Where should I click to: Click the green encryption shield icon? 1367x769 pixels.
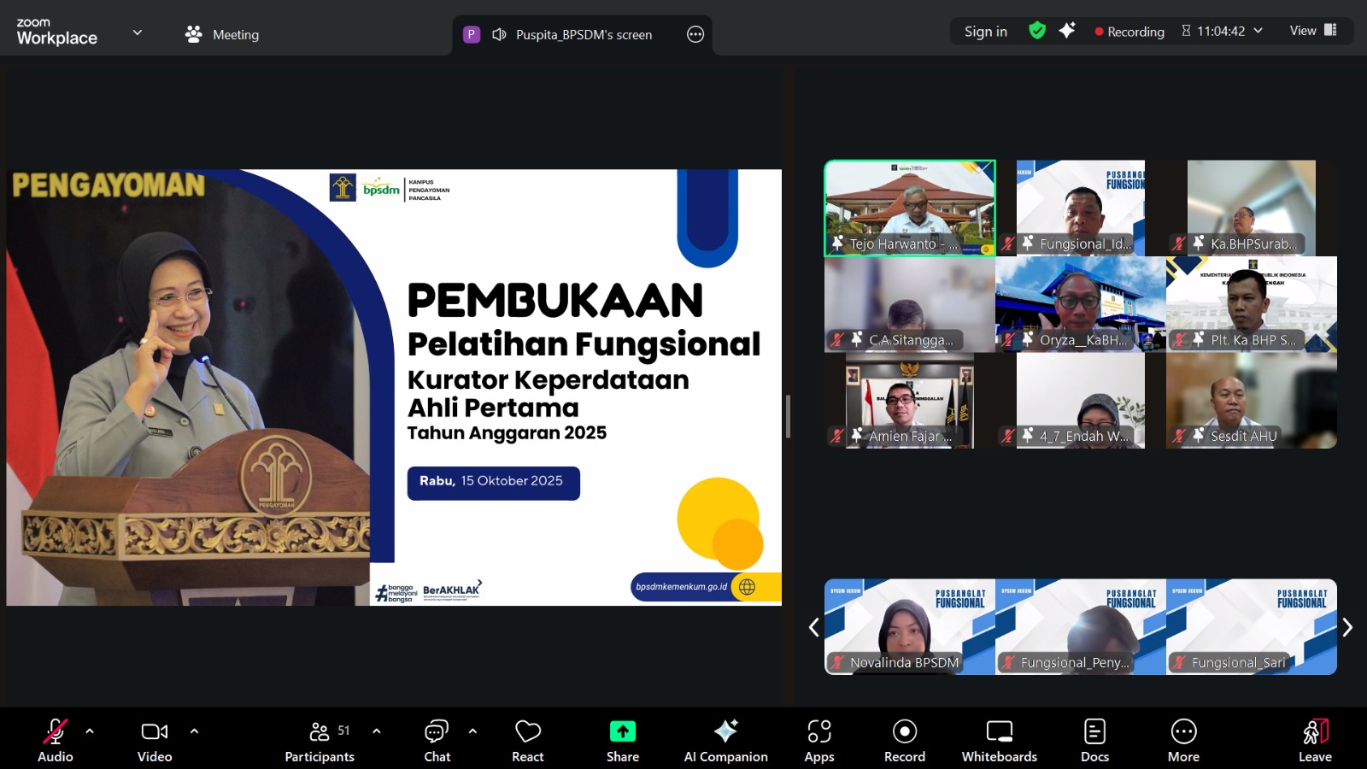click(x=1037, y=31)
